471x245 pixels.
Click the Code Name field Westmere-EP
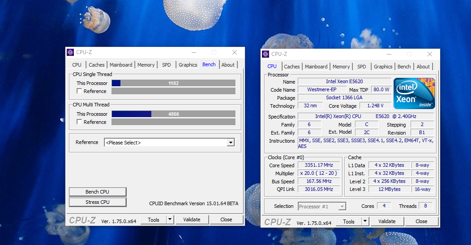322,89
